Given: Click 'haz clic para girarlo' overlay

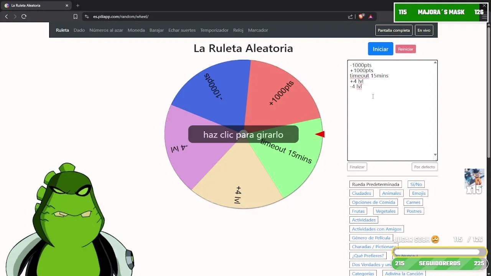Looking at the screenshot, I should 243,135.
